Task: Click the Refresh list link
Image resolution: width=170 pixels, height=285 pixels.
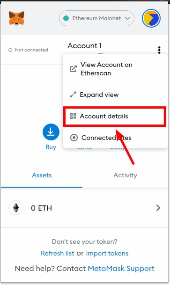Action: click(x=58, y=253)
